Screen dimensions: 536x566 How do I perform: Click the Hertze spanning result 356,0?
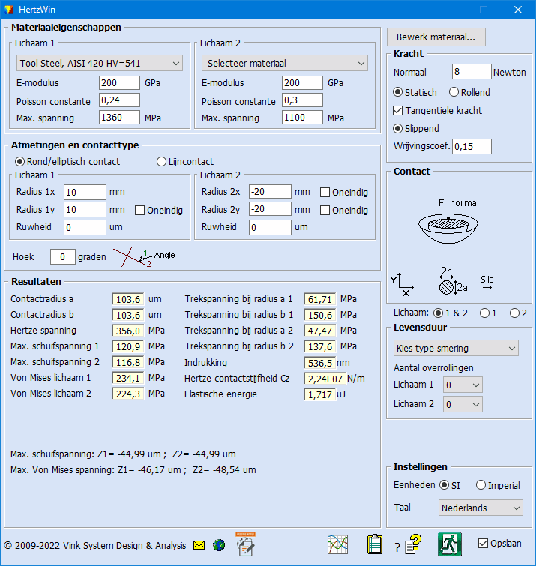128,331
